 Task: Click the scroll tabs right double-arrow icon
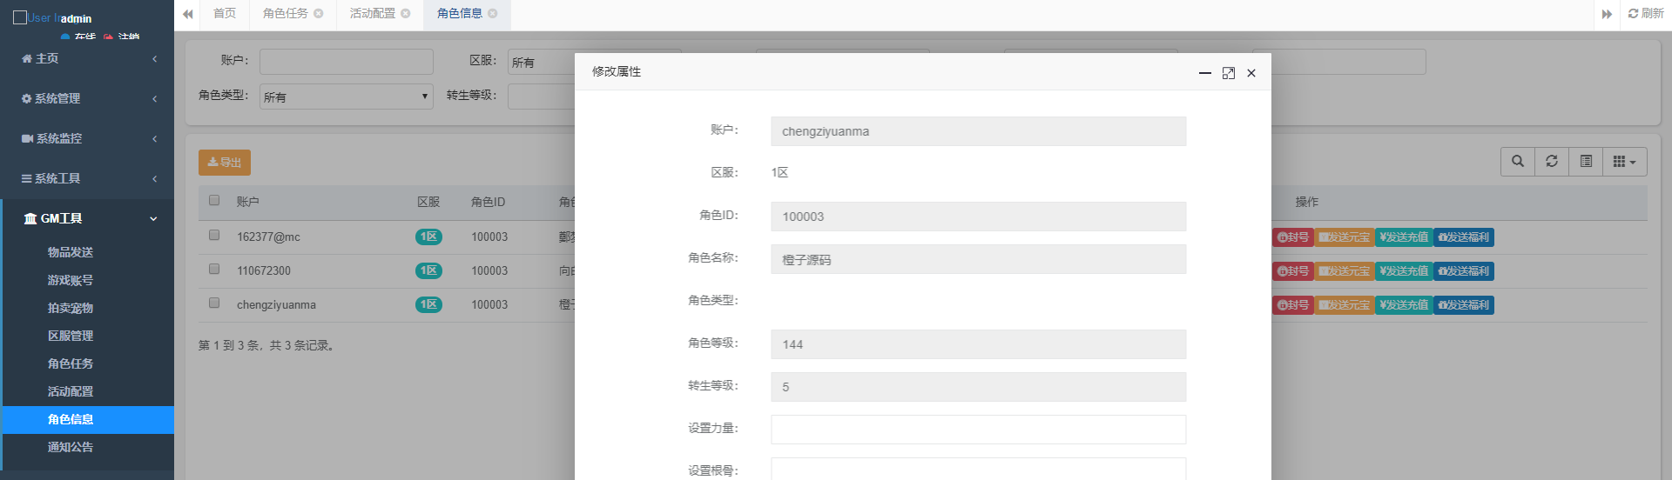pyautogui.click(x=1607, y=14)
